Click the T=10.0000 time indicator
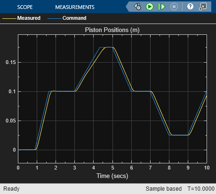Screen dimensions: 216x194 tap(201, 189)
